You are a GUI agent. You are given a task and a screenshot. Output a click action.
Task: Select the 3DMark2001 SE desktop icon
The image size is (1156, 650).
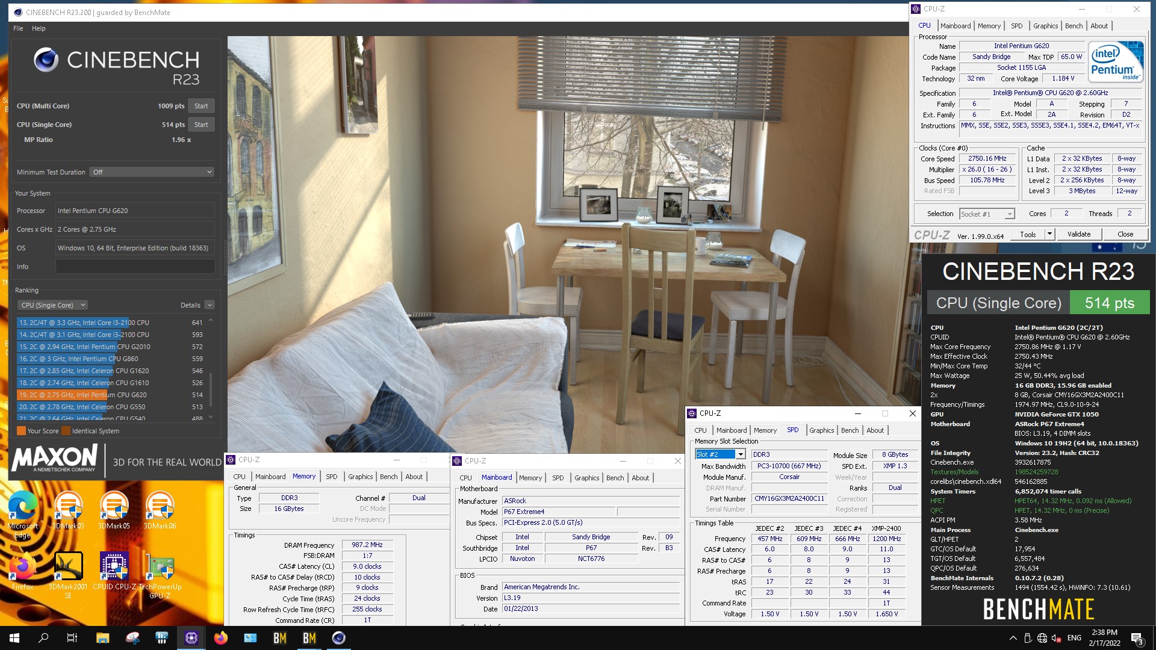point(68,575)
